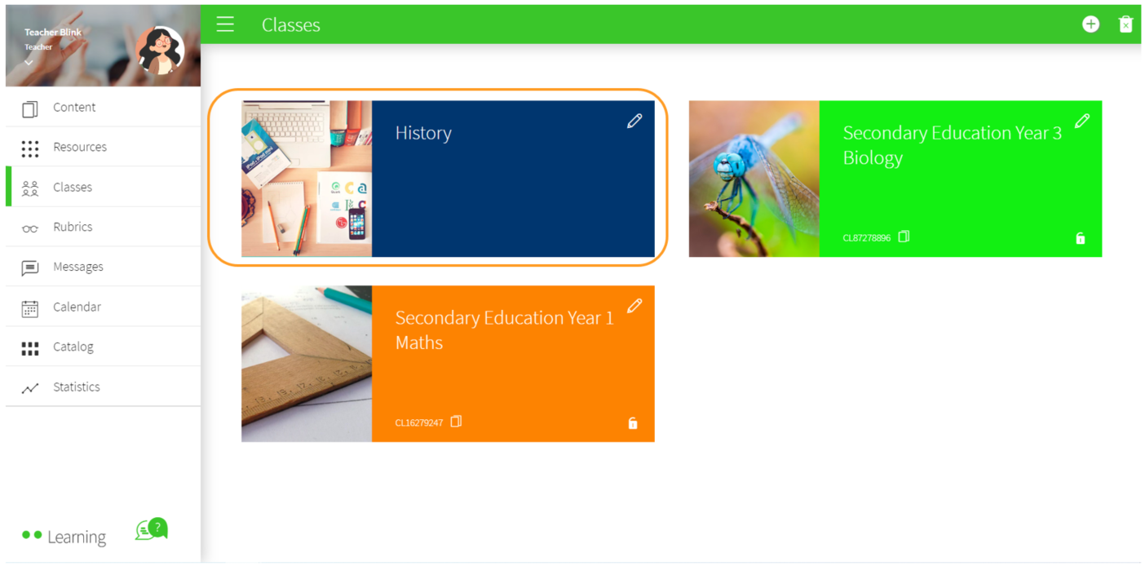Image resolution: width=1145 pixels, height=566 pixels.
Task: Copy the class code CL16279247
Action: [456, 422]
